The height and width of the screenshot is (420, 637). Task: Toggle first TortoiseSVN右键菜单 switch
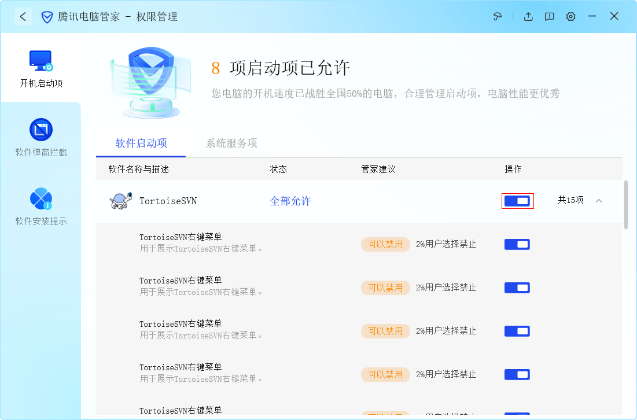click(x=517, y=244)
